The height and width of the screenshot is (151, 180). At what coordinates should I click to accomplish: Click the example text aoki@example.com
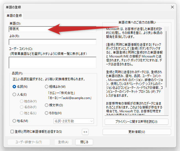(x=76, y=98)
